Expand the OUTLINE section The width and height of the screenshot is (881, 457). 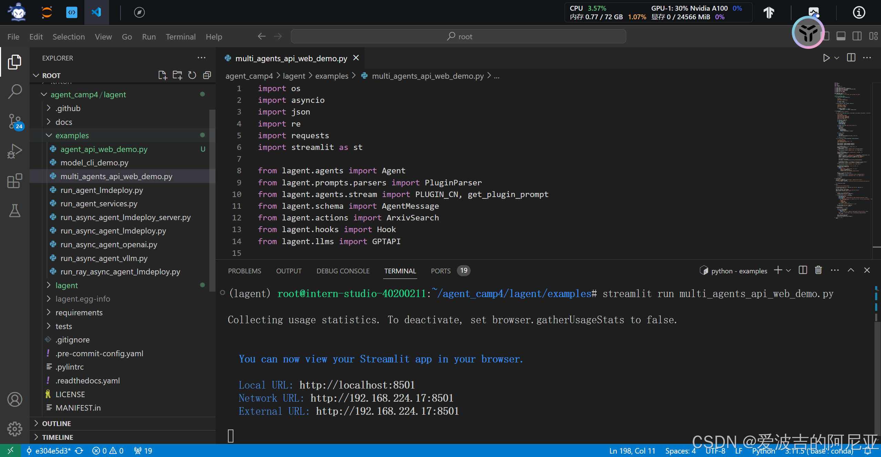tap(56, 424)
